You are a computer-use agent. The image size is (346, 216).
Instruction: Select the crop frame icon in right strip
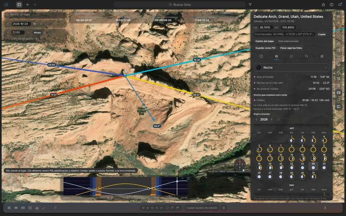tap(338, 78)
